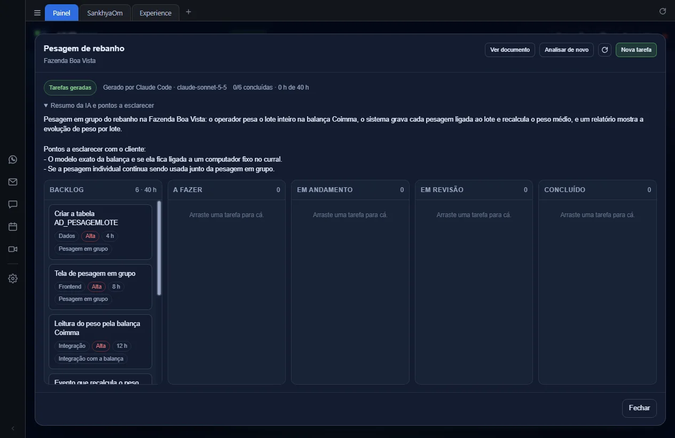The height and width of the screenshot is (438, 675).
Task: Click the Backlog column scrollbar
Action: click(x=159, y=248)
